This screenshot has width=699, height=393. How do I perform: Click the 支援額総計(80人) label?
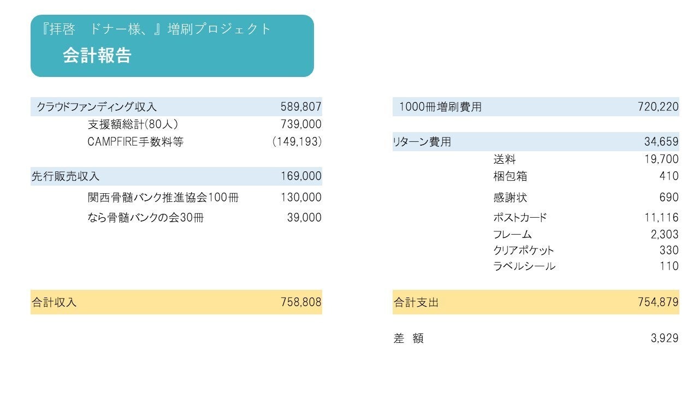click(133, 124)
